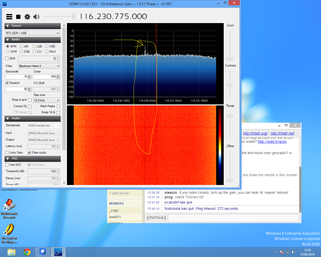
Task: Open DiskInternals Research desktop shortcut
Action: pyautogui.click(x=9, y=209)
